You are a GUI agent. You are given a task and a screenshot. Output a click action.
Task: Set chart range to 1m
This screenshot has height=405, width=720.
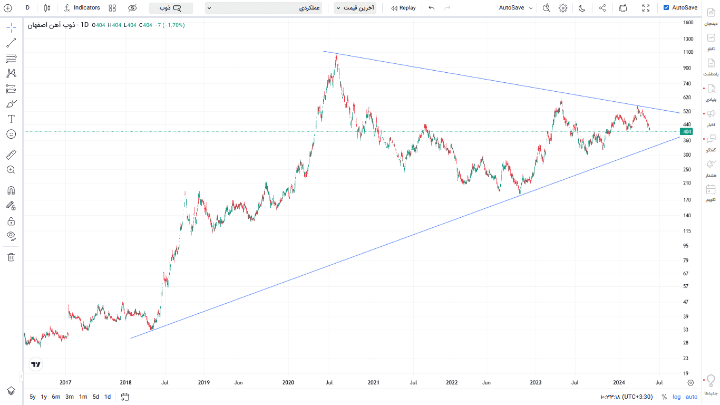coord(83,397)
